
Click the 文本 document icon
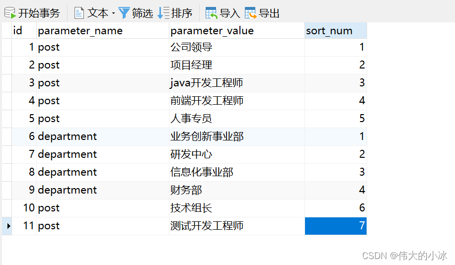(x=79, y=13)
